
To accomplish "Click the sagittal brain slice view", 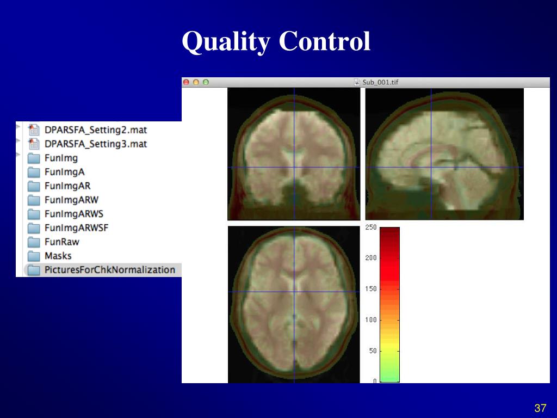I will click(x=444, y=154).
